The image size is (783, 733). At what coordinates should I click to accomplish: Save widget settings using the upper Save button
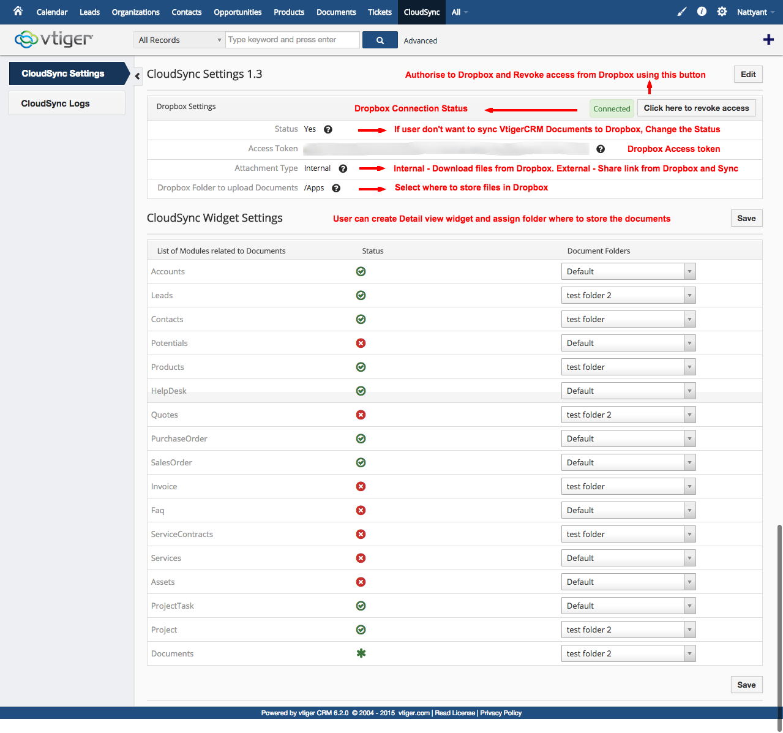click(746, 219)
